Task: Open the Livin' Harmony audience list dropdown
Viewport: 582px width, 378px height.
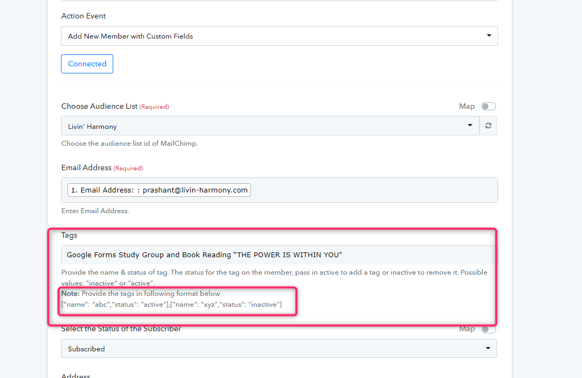Action: click(270, 126)
